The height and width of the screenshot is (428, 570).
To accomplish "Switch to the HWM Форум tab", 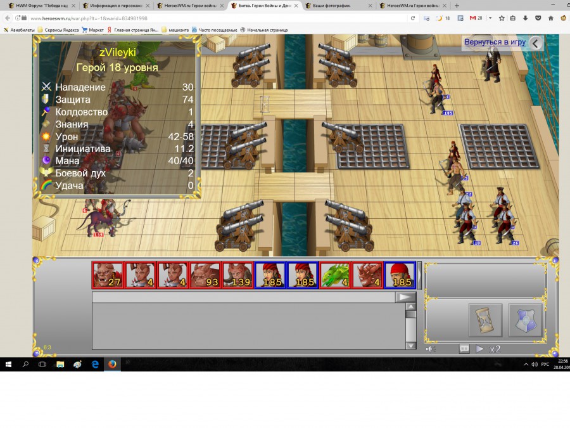I will [x=42, y=6].
